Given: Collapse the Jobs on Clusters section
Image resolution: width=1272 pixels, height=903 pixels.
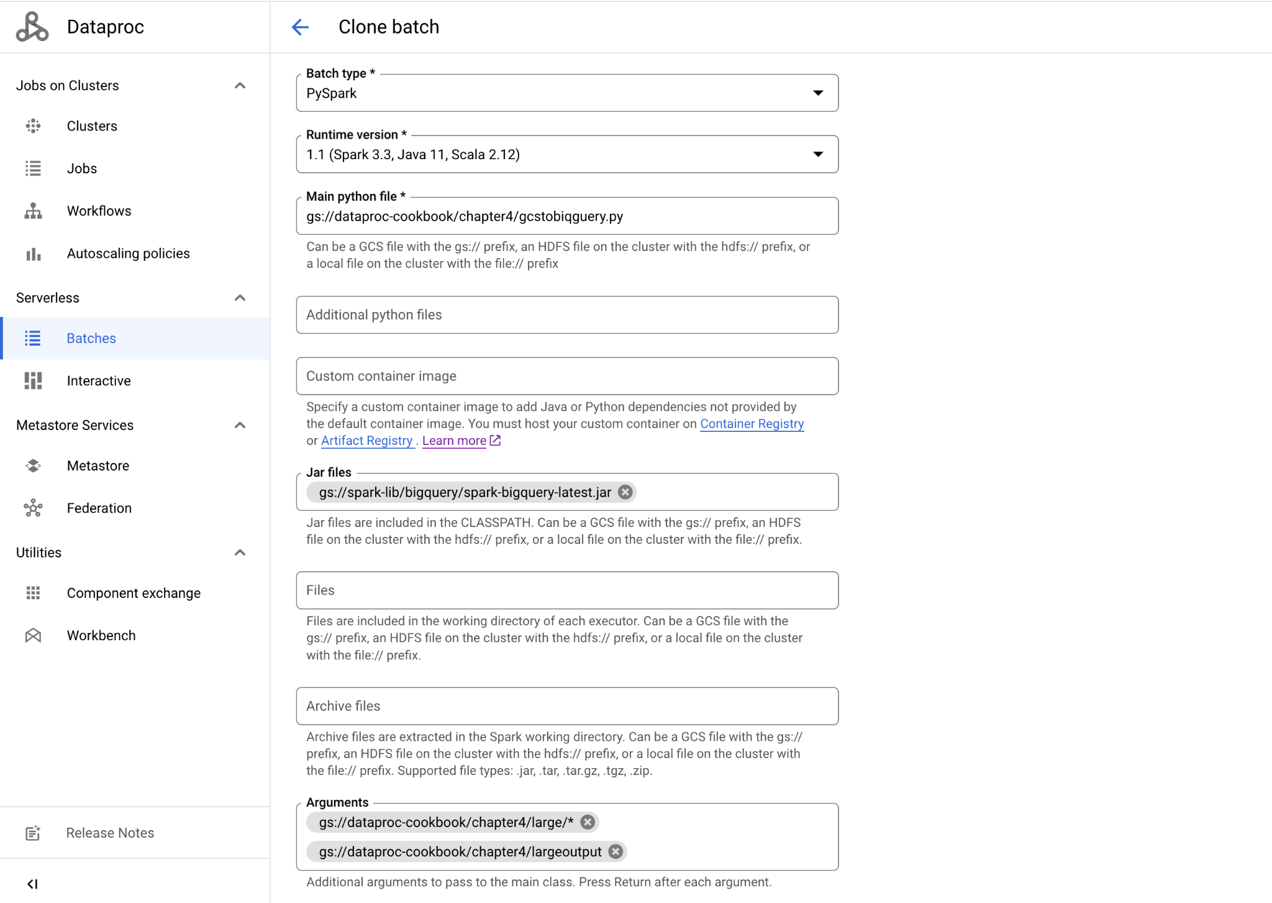Looking at the screenshot, I should click(241, 86).
